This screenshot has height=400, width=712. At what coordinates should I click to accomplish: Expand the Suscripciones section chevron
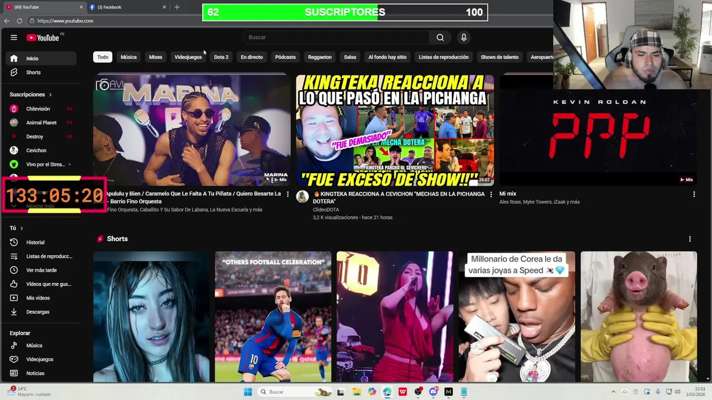(x=50, y=94)
